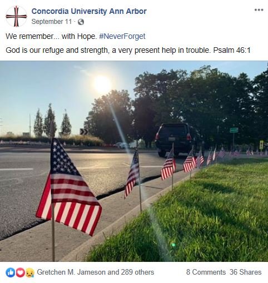Click the Sad face reaction icon

pos(29,272)
